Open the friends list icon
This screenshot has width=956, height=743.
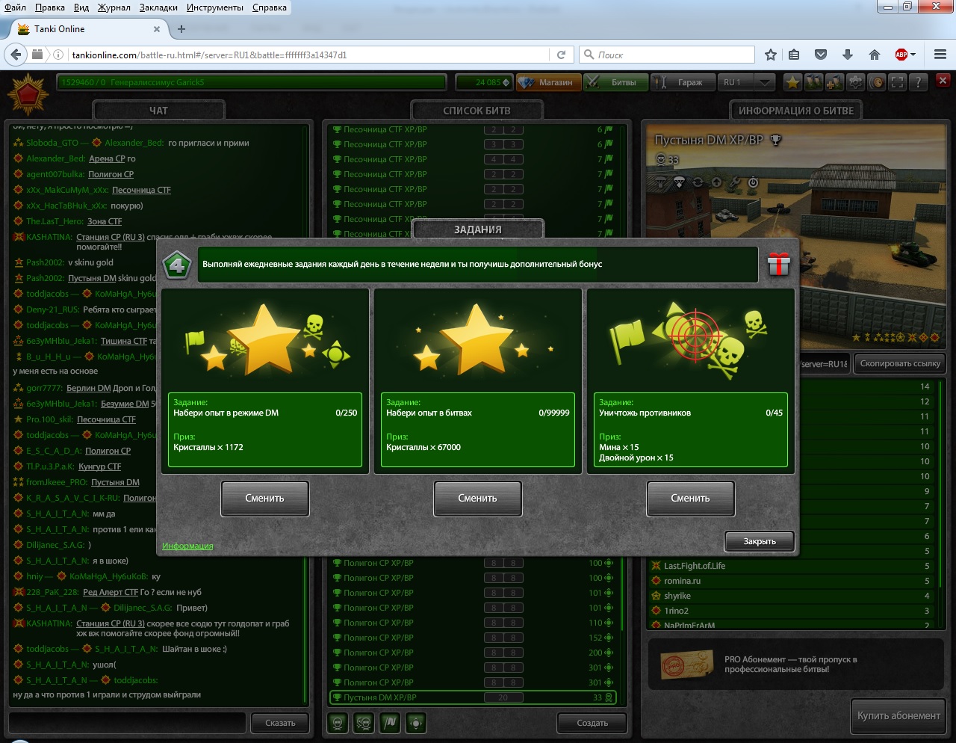click(814, 82)
